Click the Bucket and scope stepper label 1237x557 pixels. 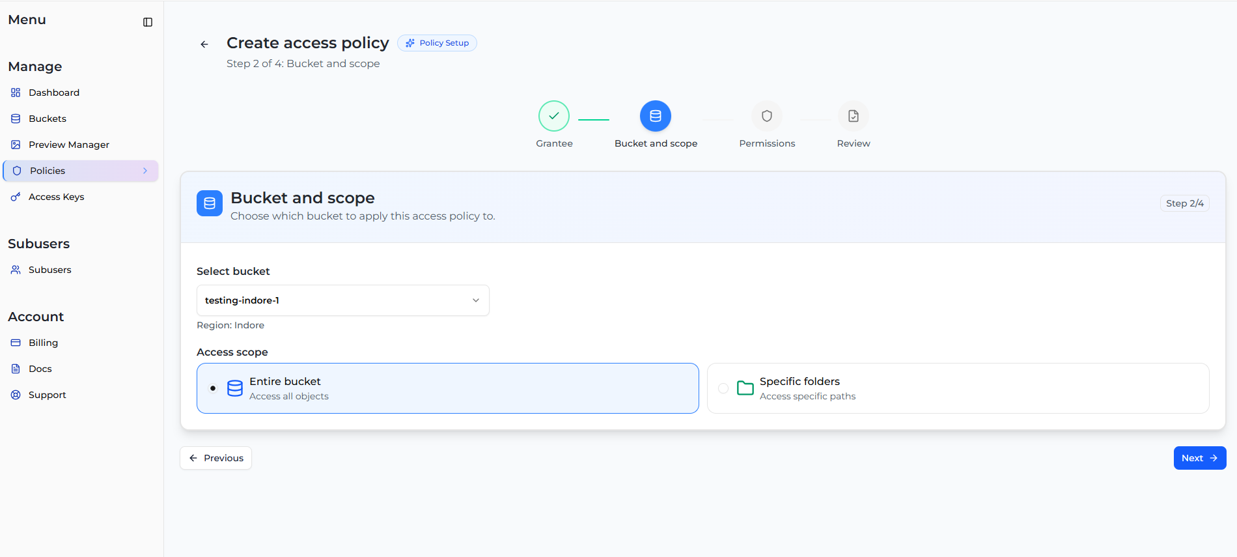click(656, 143)
